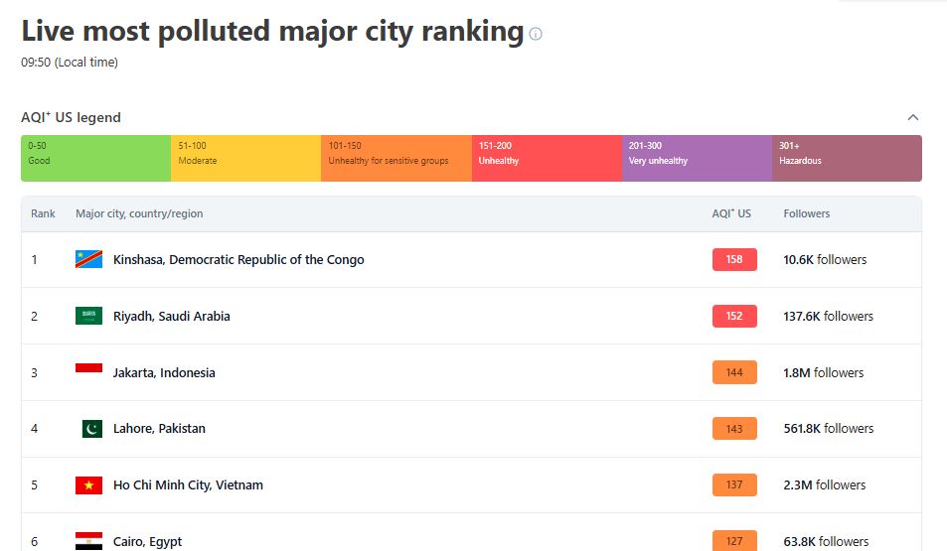947x551 pixels.
Task: Open Riyadh, Saudi Arabia city link
Action: tap(172, 317)
